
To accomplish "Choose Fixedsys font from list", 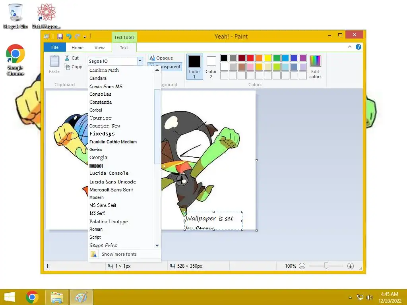I will click(x=121, y=134).
